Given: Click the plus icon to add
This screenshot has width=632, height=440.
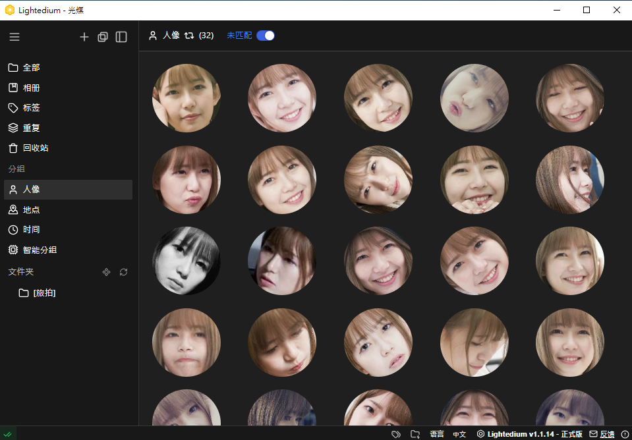Looking at the screenshot, I should 84,37.
